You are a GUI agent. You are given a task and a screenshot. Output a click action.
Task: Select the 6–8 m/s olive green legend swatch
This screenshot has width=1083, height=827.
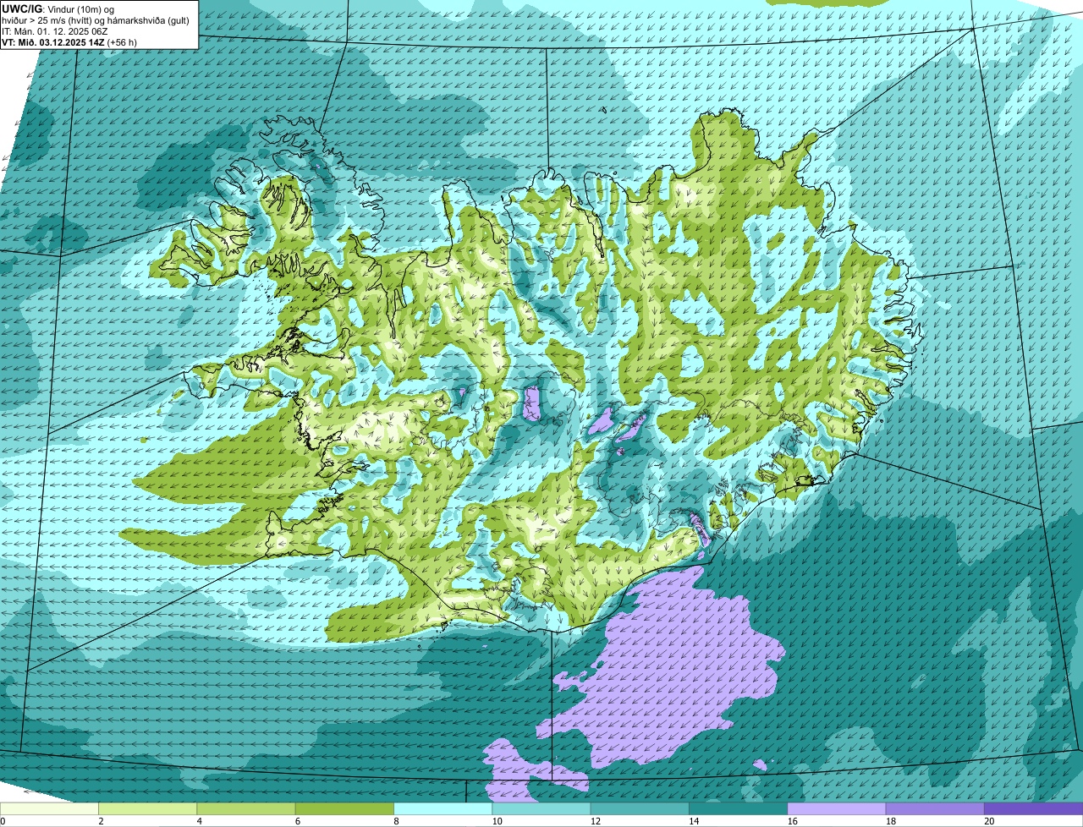click(345, 808)
